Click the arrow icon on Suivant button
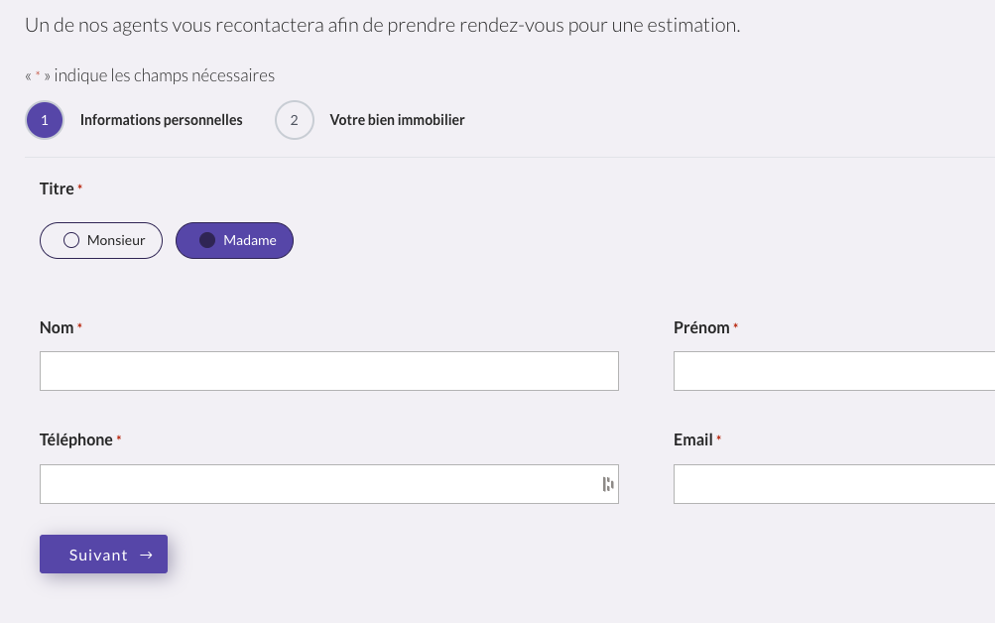 (x=146, y=556)
